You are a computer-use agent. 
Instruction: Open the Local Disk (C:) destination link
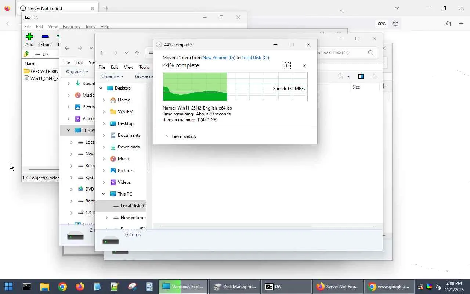tap(255, 58)
